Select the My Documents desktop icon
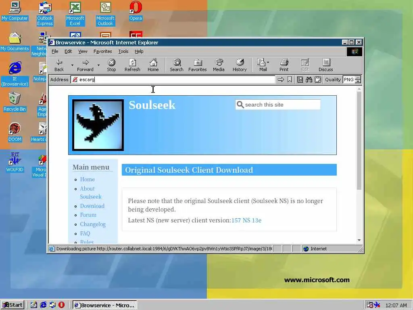 [15, 42]
